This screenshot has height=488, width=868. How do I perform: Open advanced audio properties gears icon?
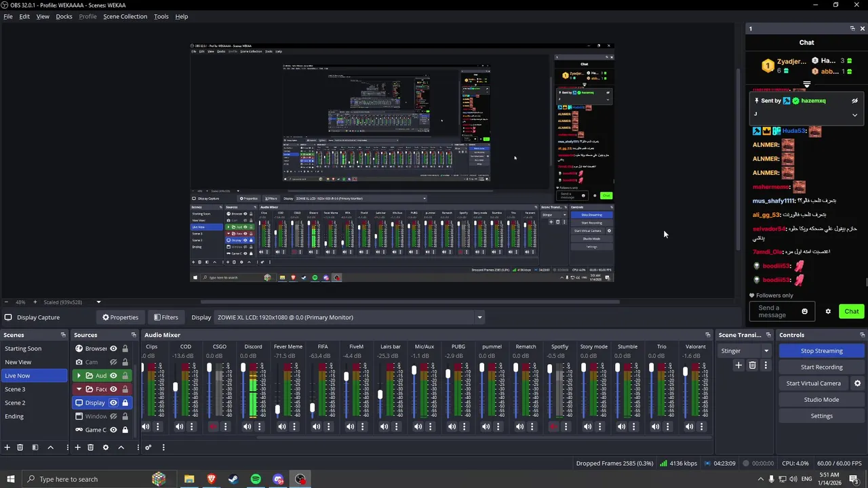click(148, 447)
